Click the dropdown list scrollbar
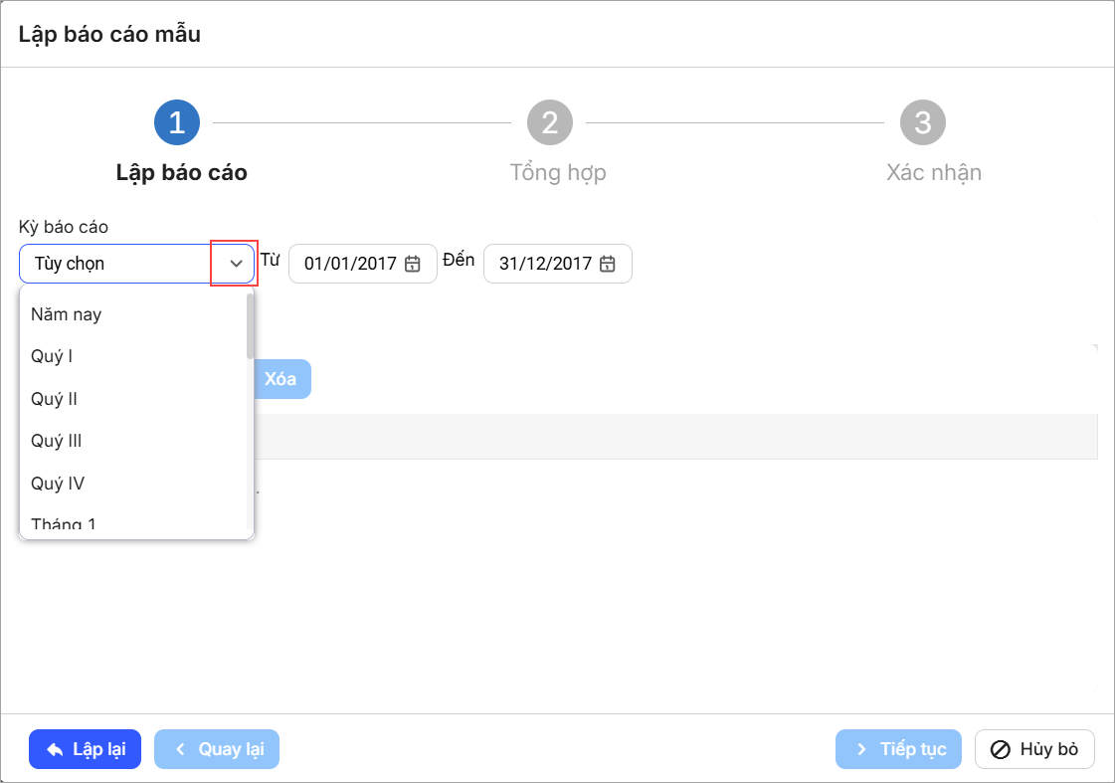 tap(250, 328)
